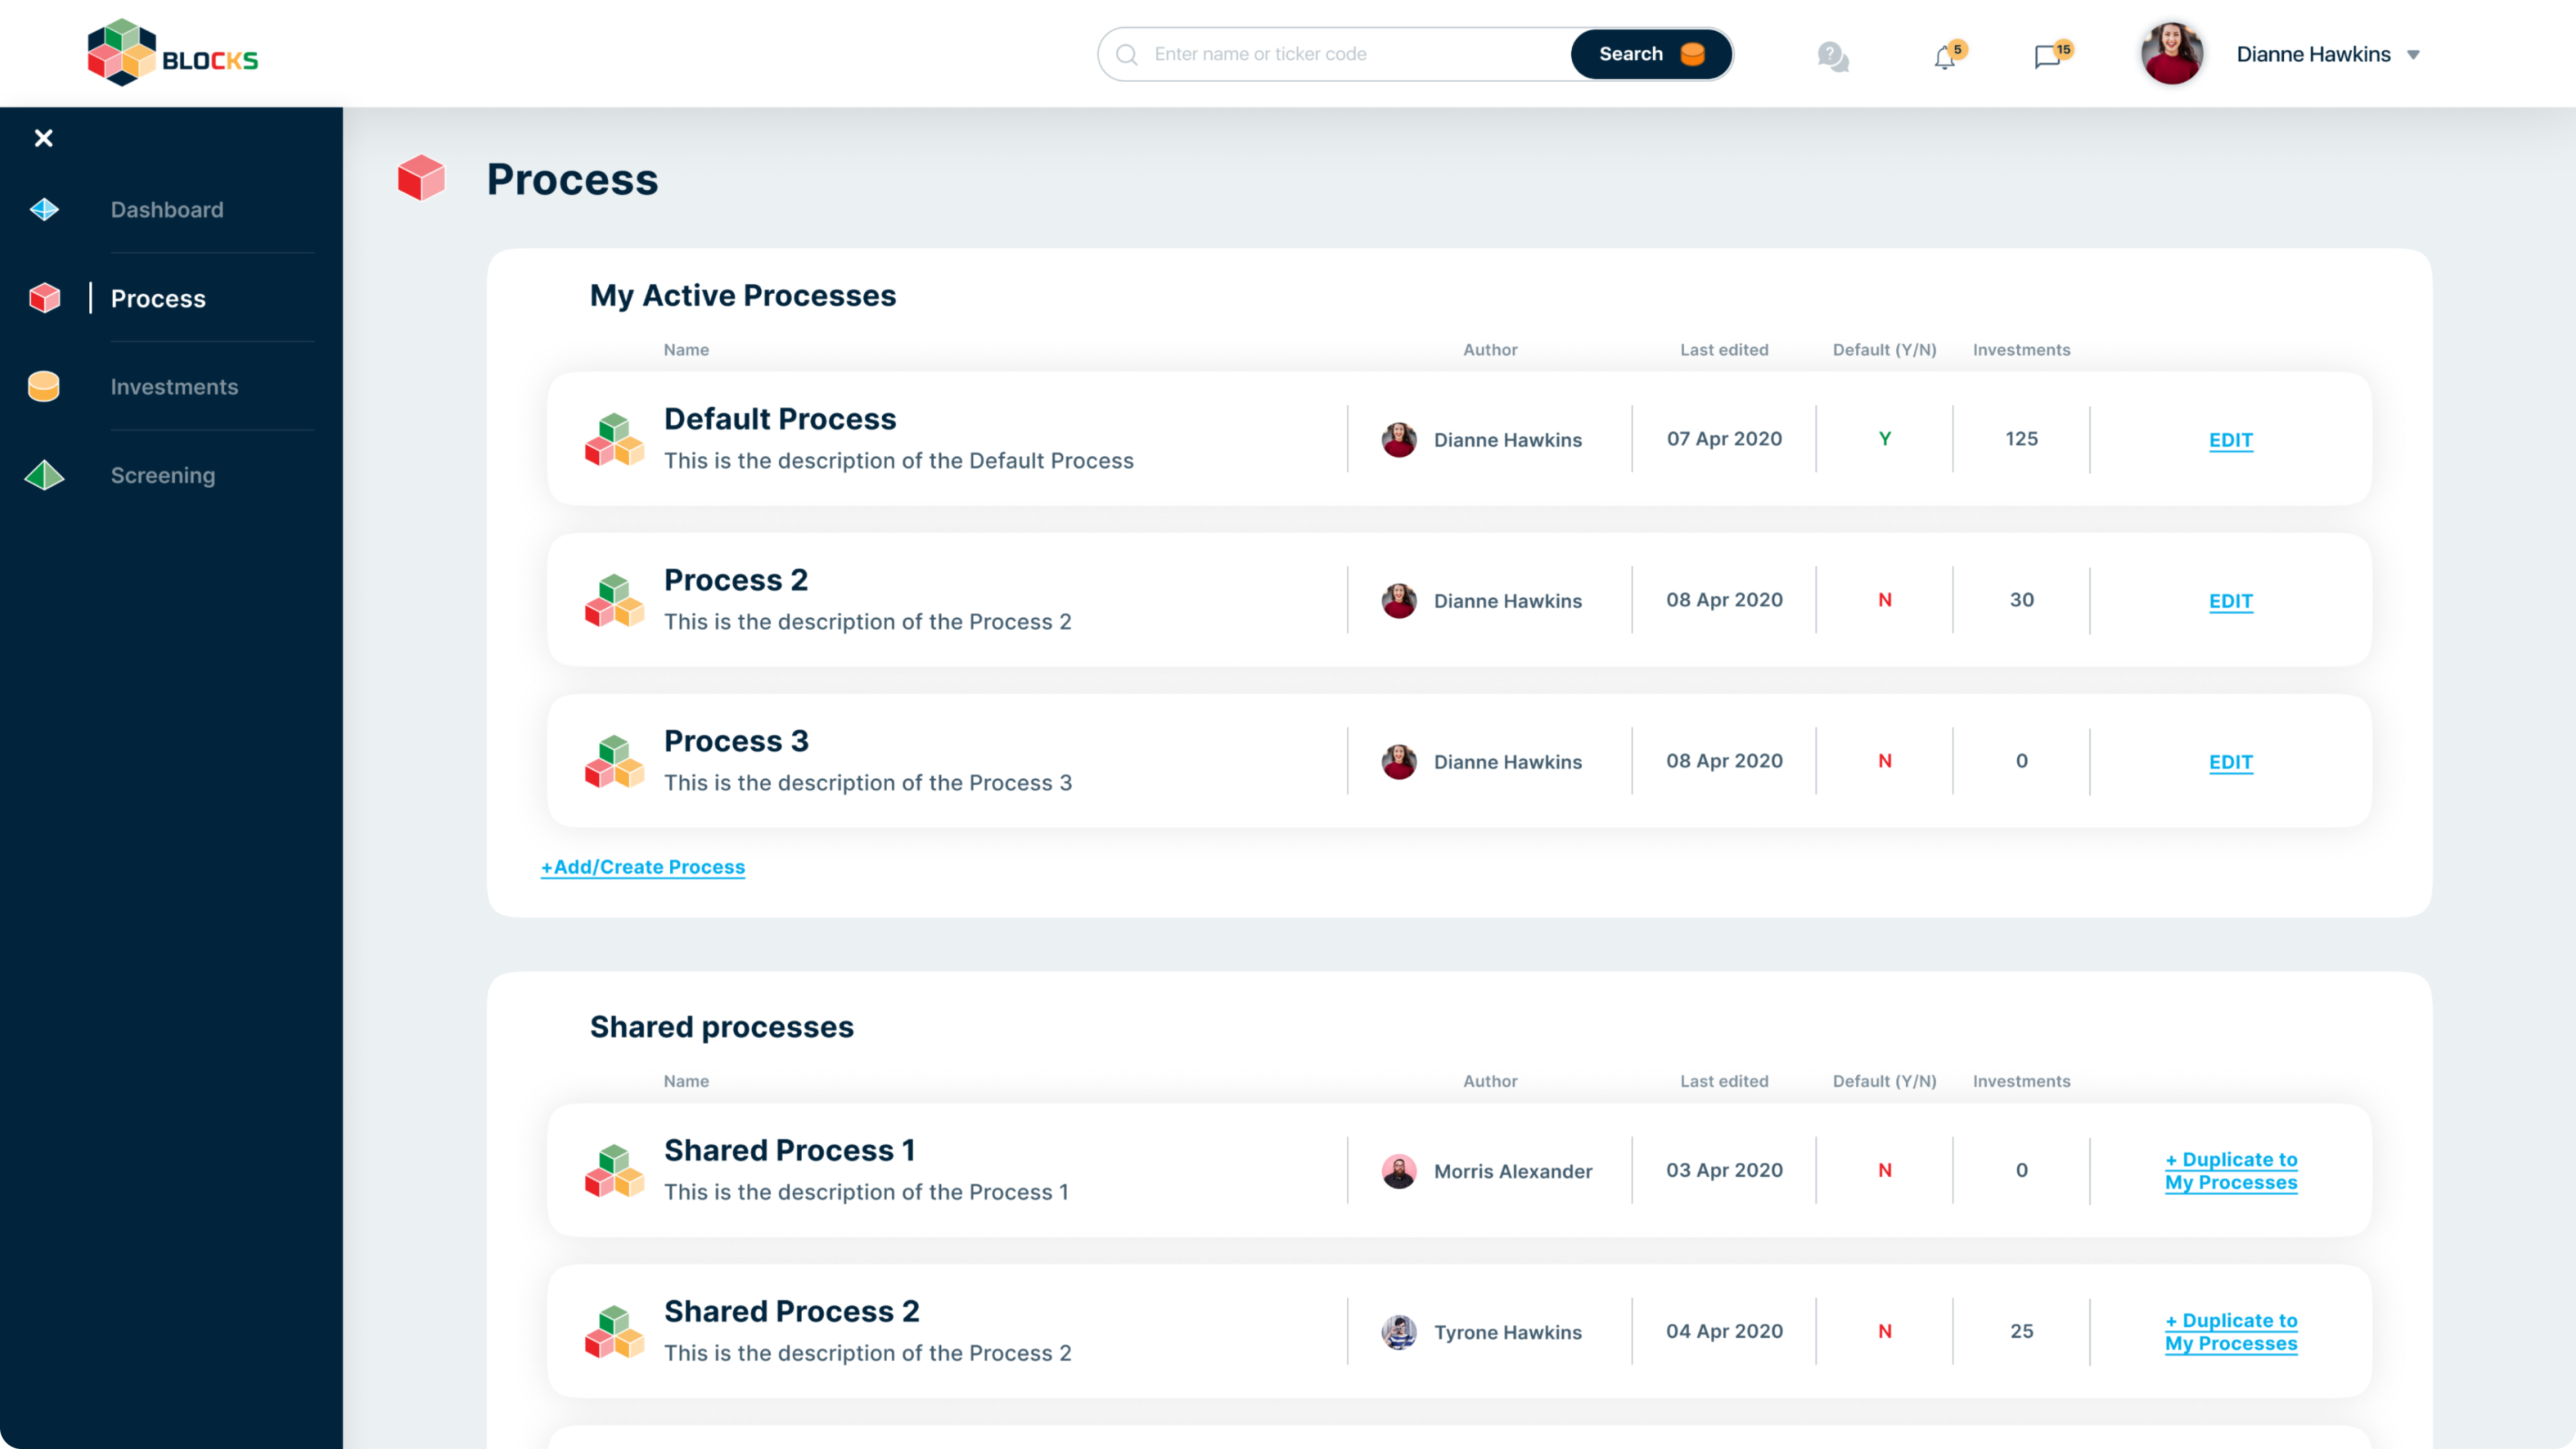Click Tyrone Hawkins avatar

click(1399, 1331)
